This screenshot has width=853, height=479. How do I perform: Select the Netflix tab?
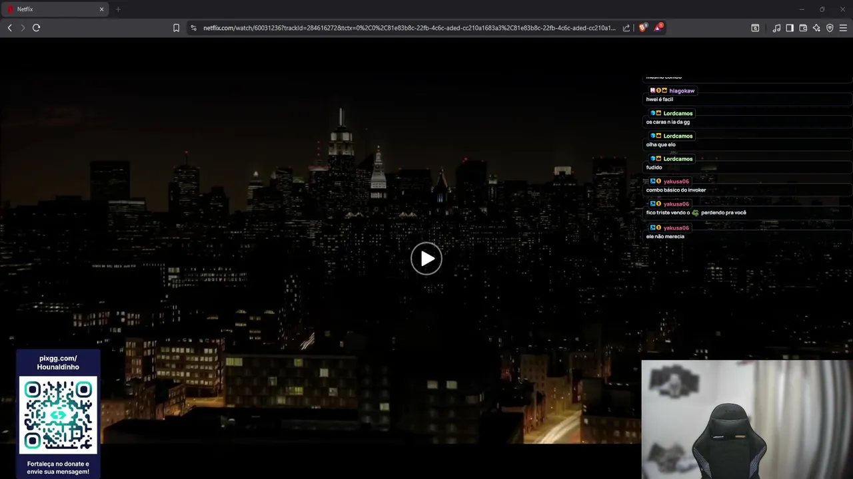55,9
